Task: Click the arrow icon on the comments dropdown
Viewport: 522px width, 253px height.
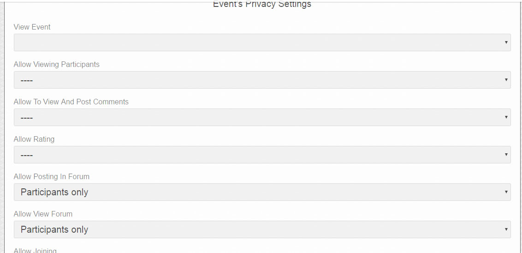Action: (506, 117)
